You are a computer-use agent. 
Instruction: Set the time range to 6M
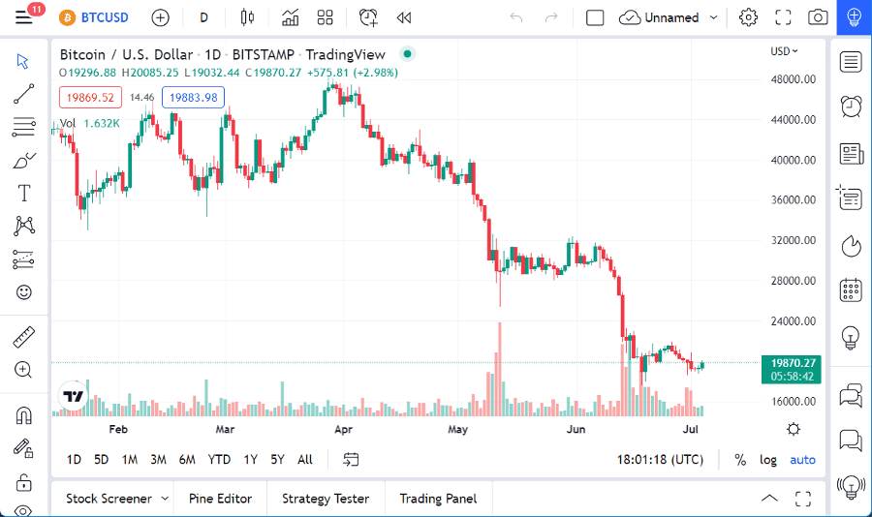(x=187, y=460)
